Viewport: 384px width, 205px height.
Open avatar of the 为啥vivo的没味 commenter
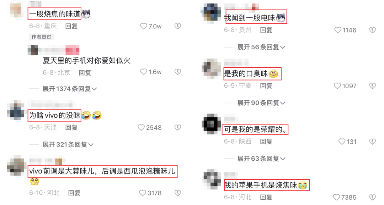click(16, 110)
